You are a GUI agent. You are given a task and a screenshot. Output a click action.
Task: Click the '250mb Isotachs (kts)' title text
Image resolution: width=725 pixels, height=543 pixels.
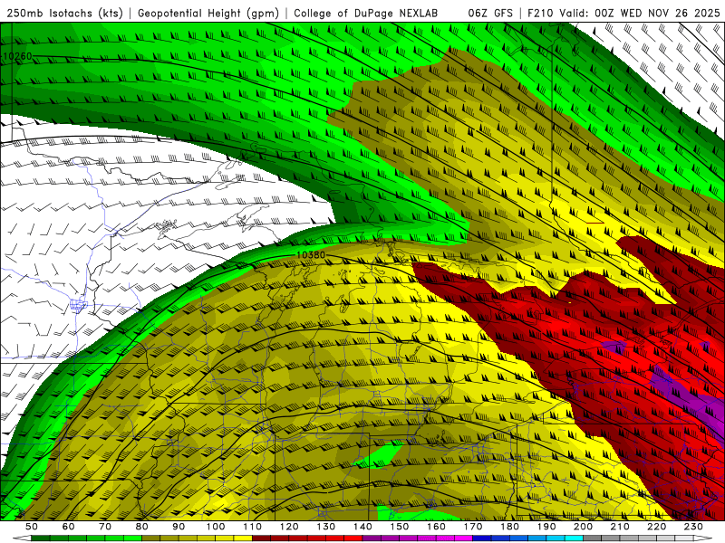point(65,14)
